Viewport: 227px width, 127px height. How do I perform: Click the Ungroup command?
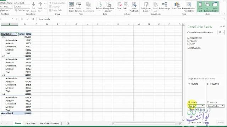tap(54, 7)
